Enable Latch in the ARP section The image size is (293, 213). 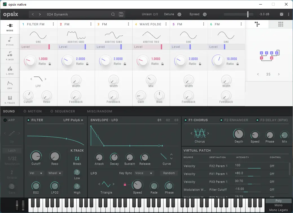pos(12,150)
